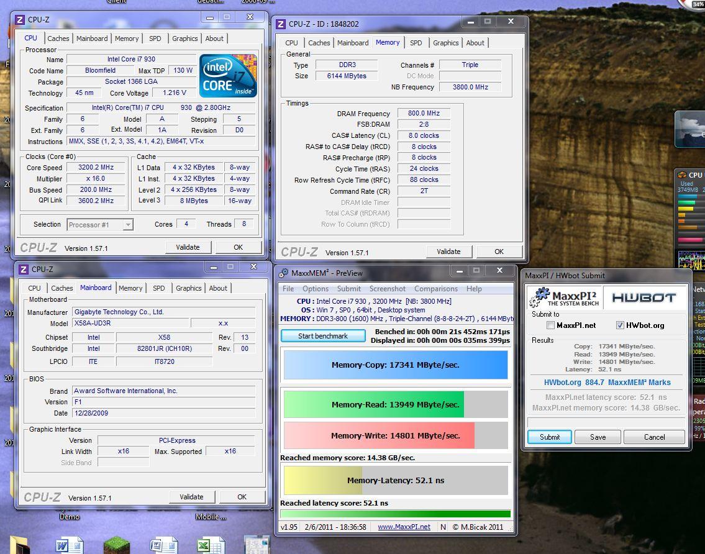Click OK in CPU-Z Mainboard window

(242, 497)
